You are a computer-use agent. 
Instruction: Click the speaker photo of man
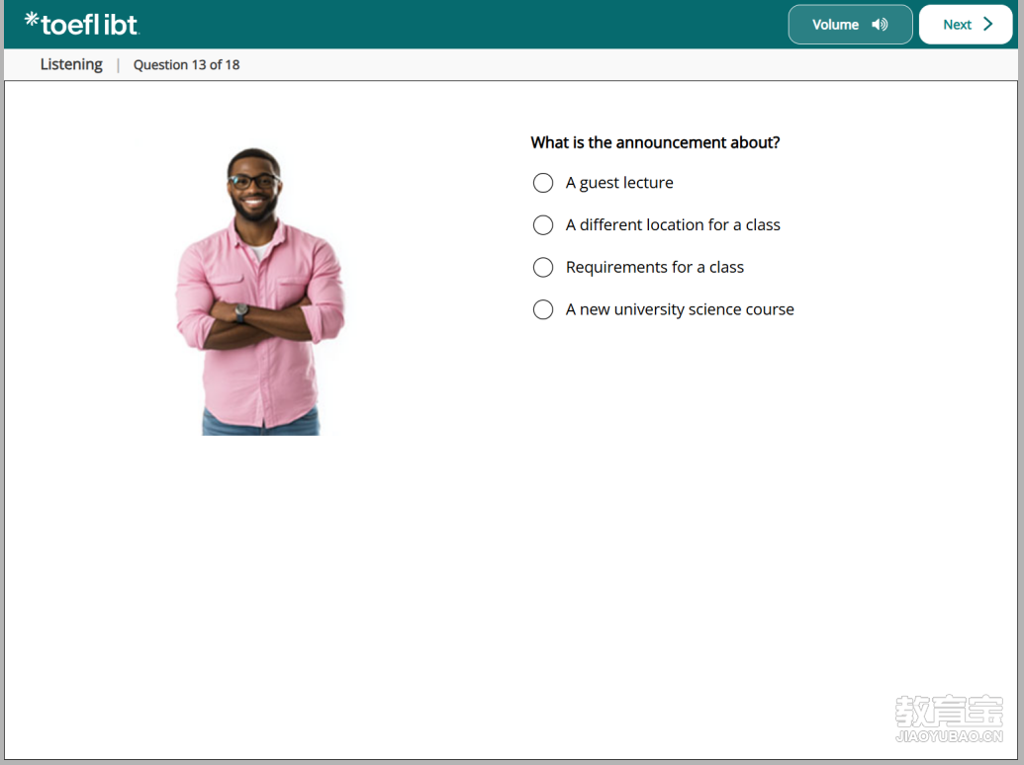coord(260,292)
